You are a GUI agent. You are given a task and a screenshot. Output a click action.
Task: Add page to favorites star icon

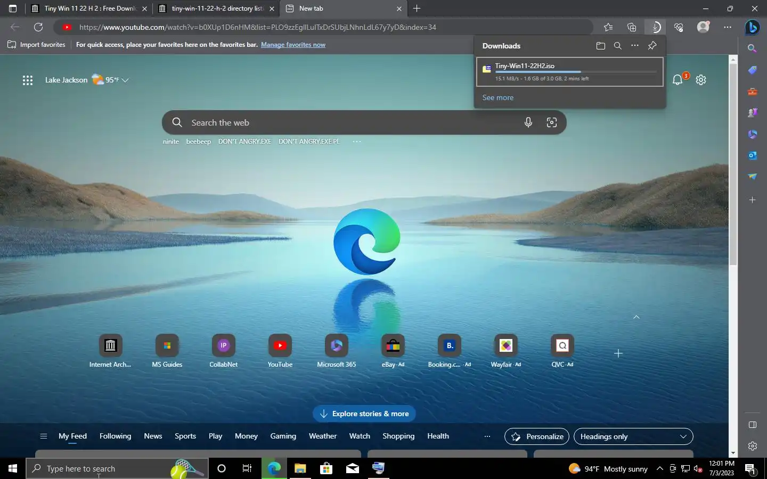(x=608, y=27)
